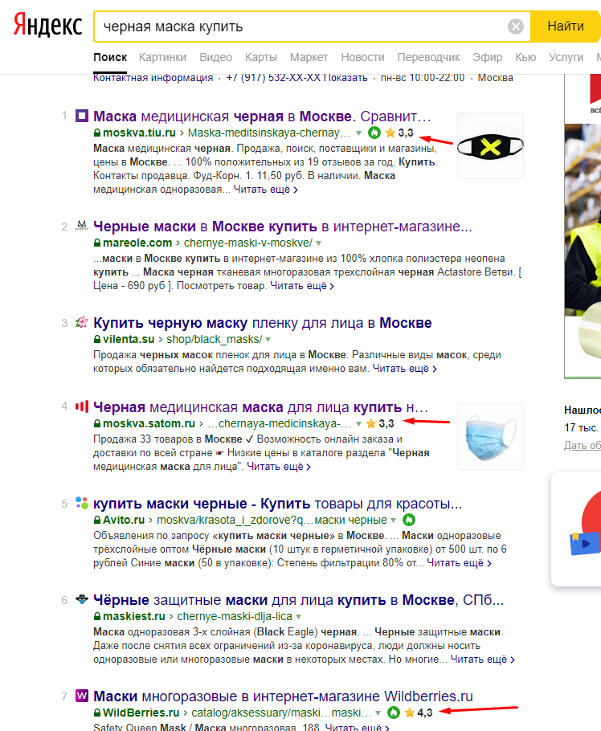Clear the search query with the X icon

point(516,27)
